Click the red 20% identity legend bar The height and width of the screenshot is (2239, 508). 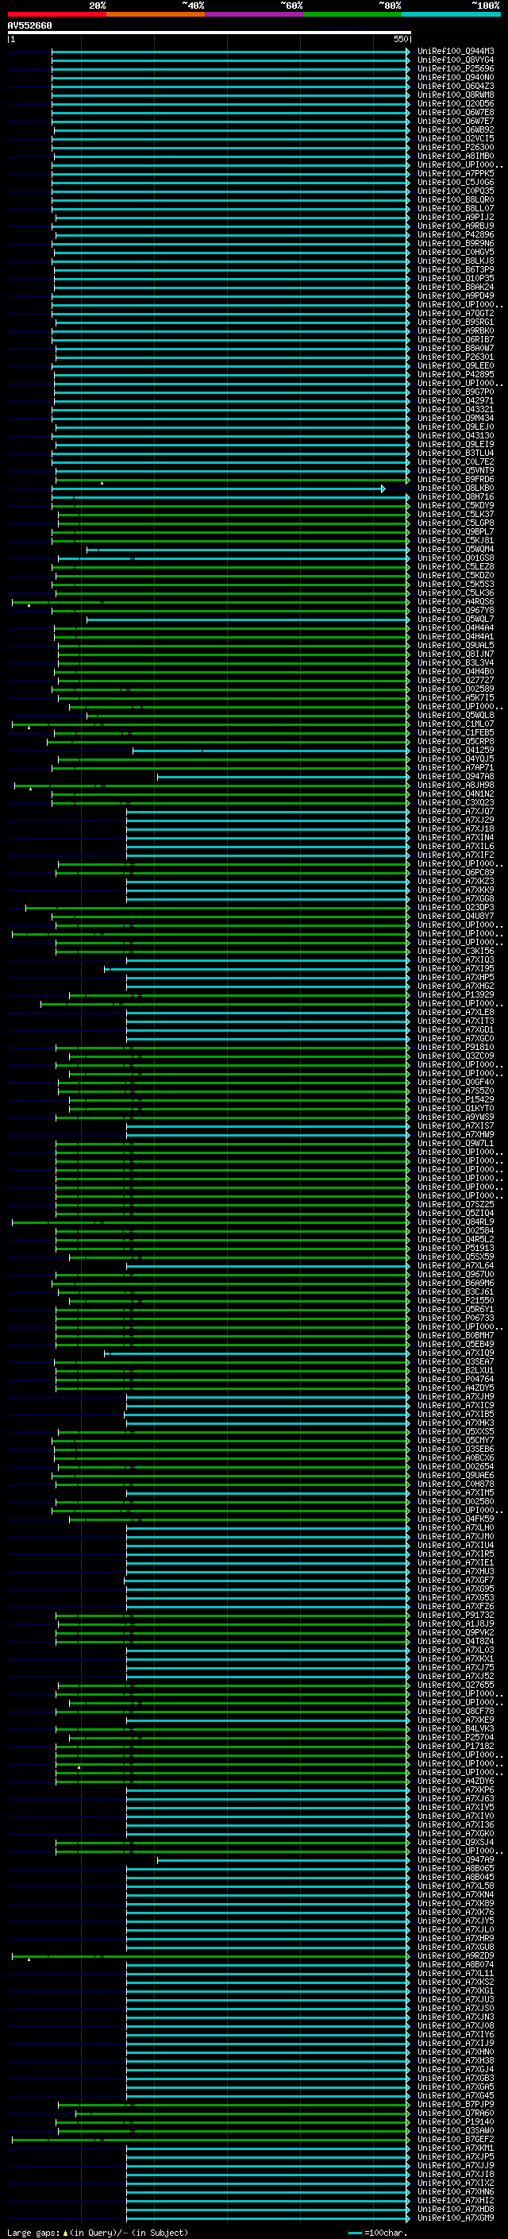(x=56, y=14)
